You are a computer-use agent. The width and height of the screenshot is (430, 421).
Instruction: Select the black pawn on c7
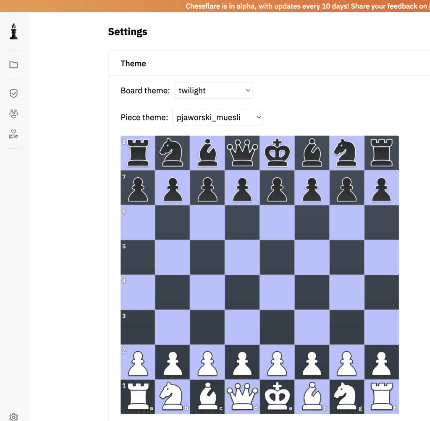click(207, 189)
